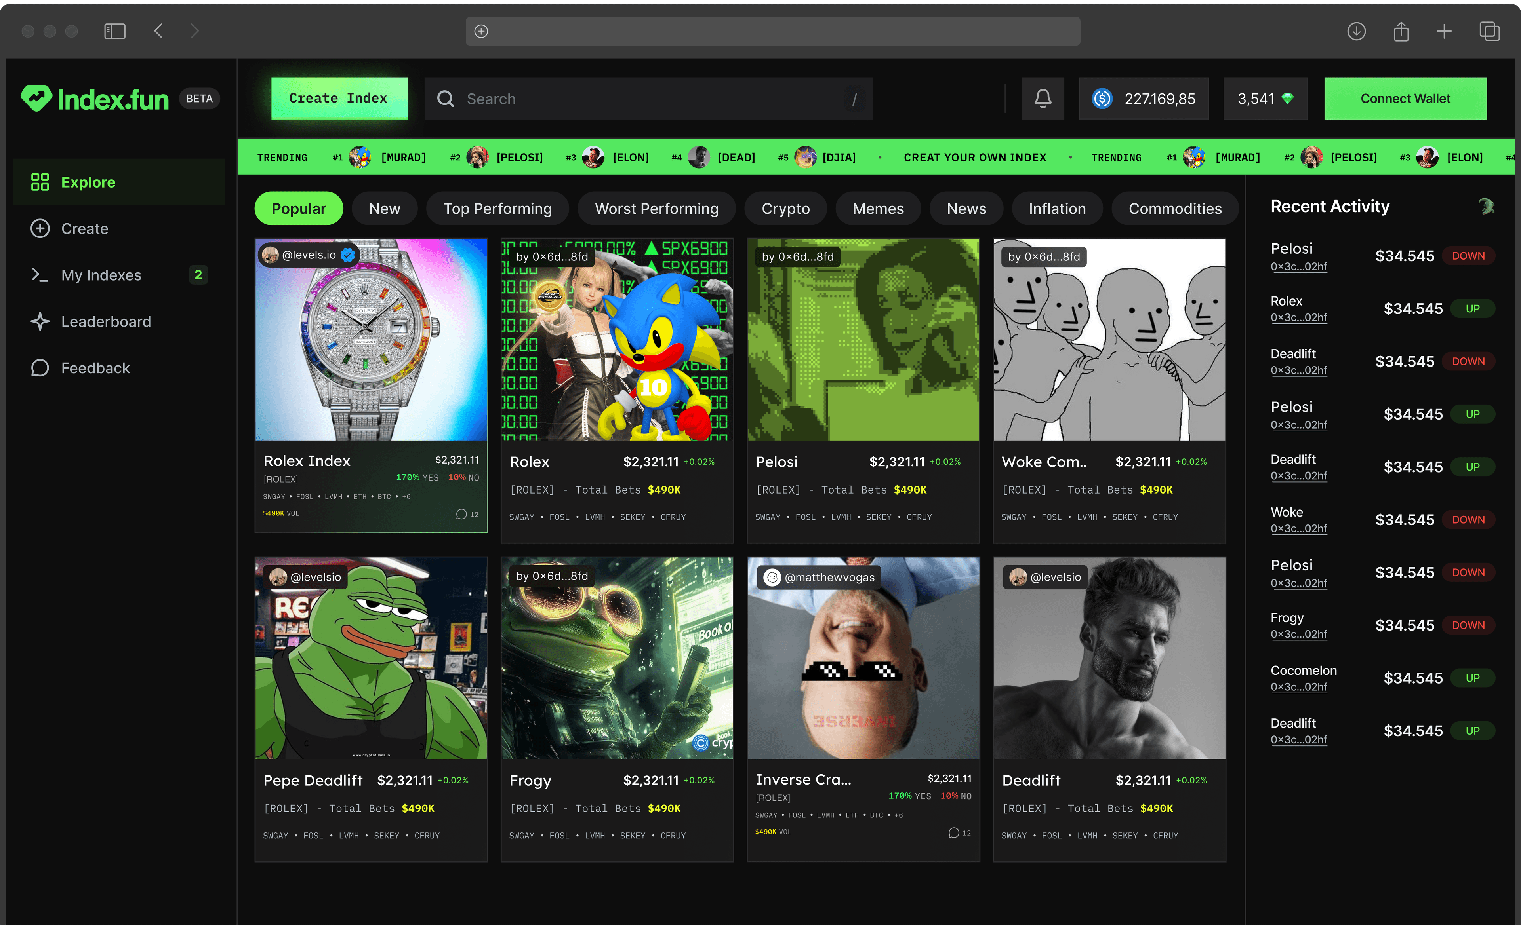Select the Memes category tab
Viewport: 1521px width, 929px height.
879,209
